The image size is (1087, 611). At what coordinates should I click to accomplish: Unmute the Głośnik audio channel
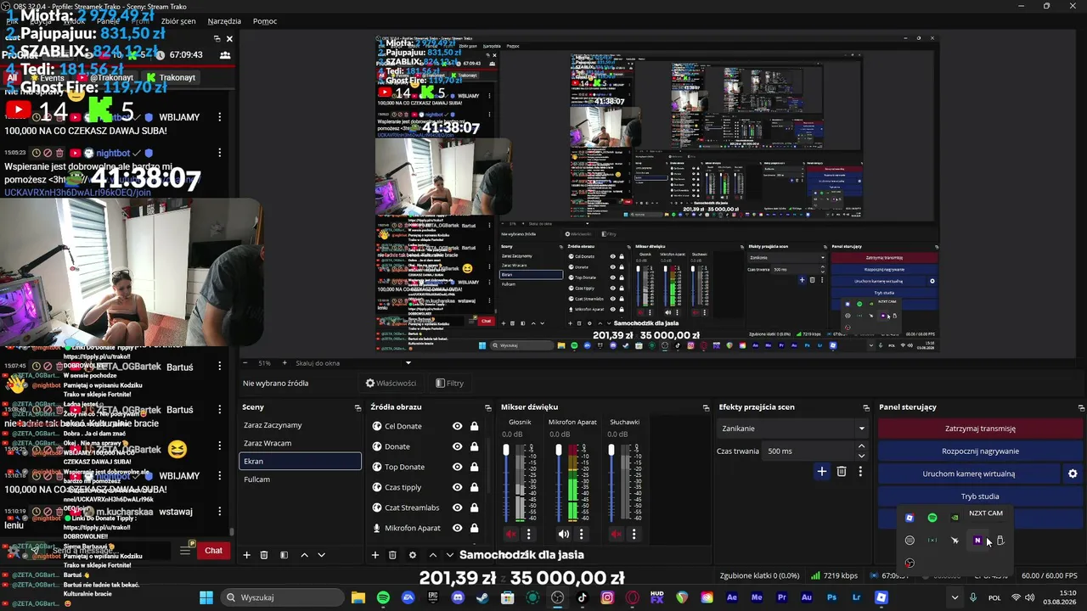pyautogui.click(x=511, y=534)
